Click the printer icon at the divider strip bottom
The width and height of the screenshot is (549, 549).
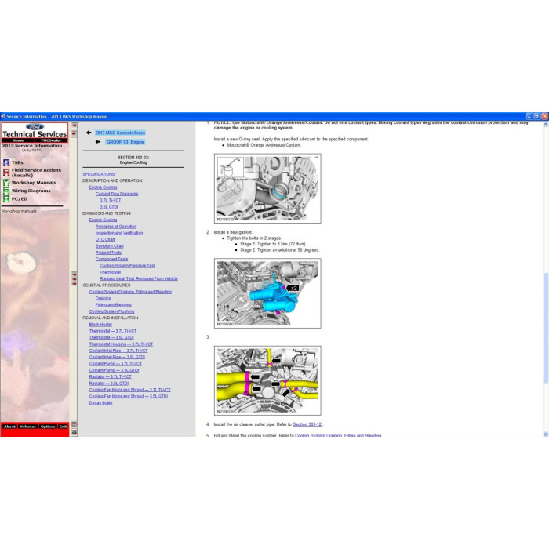click(x=75, y=433)
